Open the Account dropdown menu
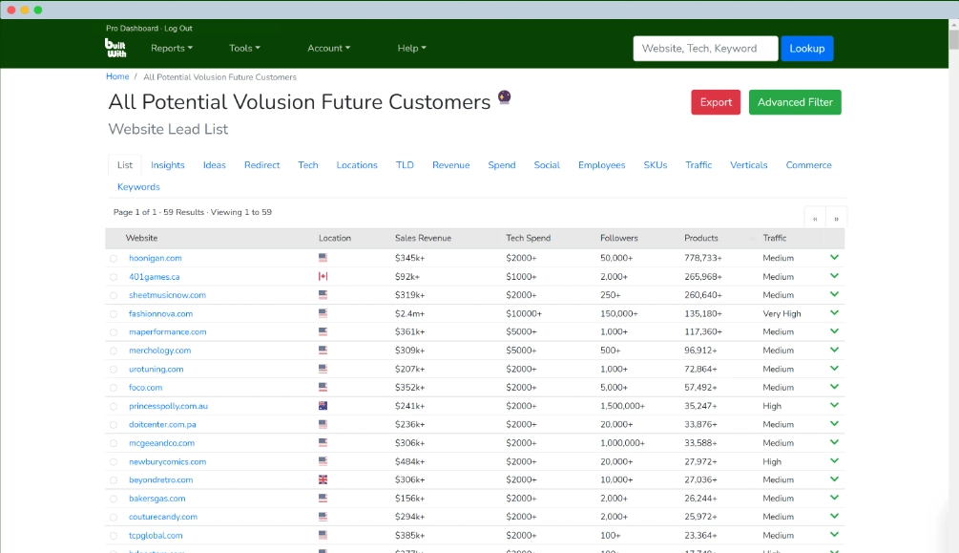The width and height of the screenshot is (959, 553). tap(328, 48)
